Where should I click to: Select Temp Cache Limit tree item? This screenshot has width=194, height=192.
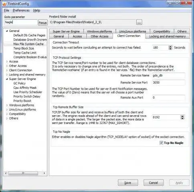[x=25, y=53]
